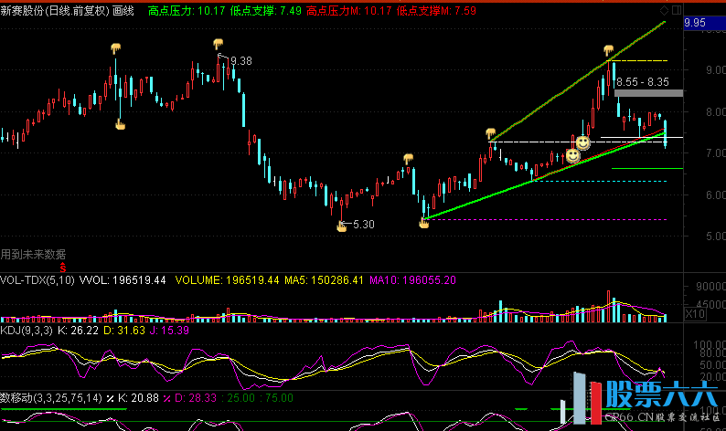726x431 pixels.
Task: Click the blue 9.95 price tag on axis
Action: (699, 23)
